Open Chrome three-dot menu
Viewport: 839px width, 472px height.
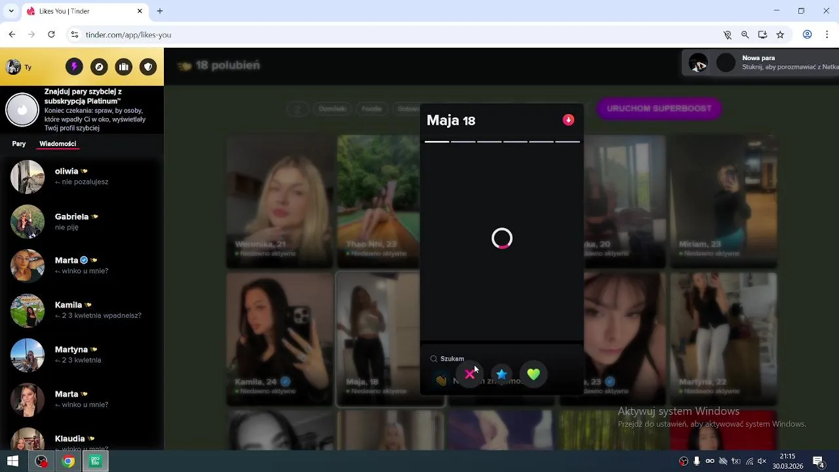coord(827,35)
